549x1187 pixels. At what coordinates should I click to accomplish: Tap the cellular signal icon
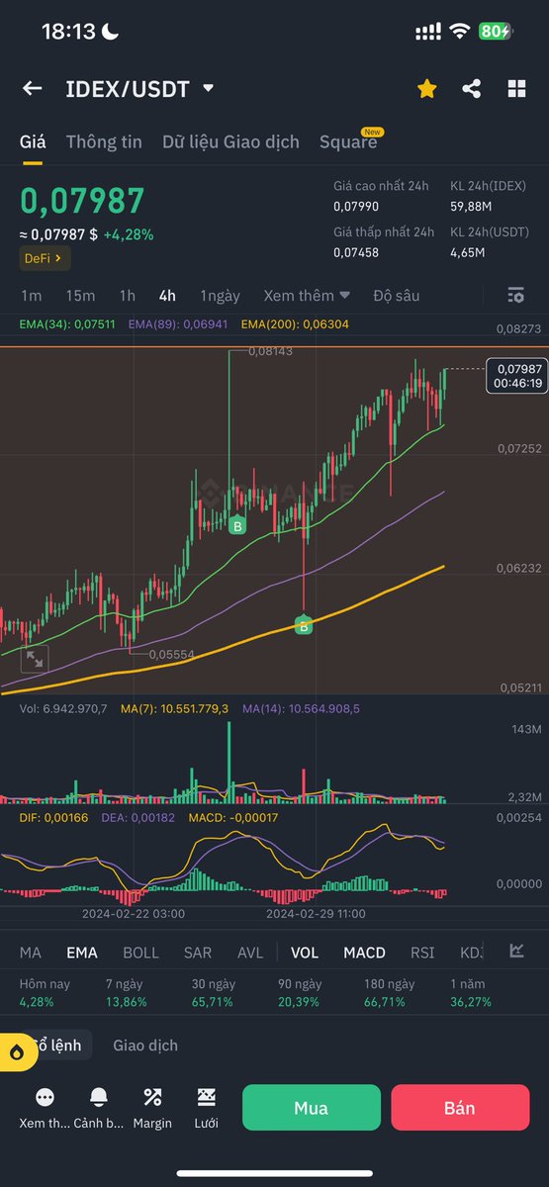(427, 32)
